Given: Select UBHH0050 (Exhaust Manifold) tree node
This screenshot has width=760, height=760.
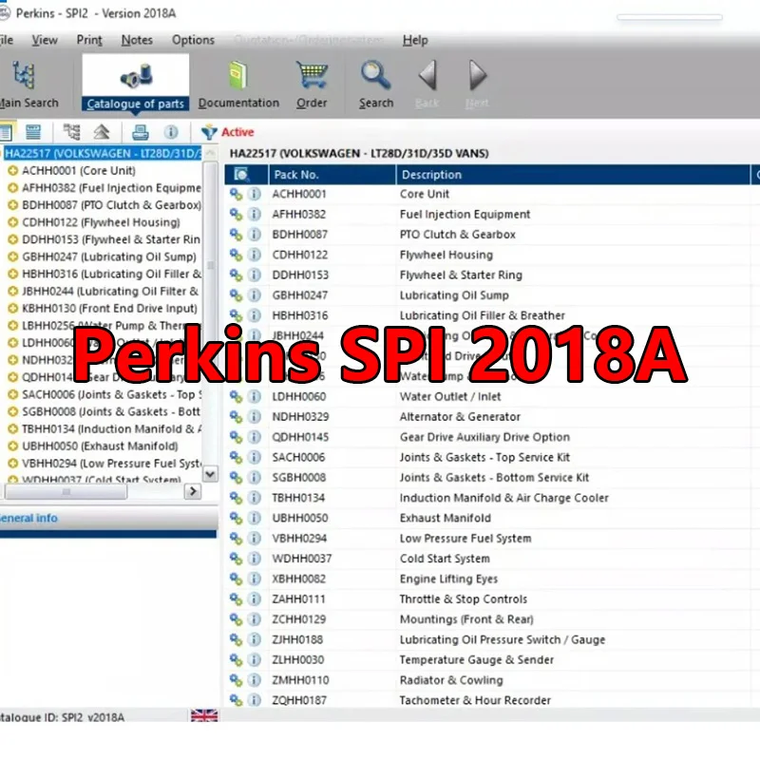Looking at the screenshot, I should (x=100, y=446).
